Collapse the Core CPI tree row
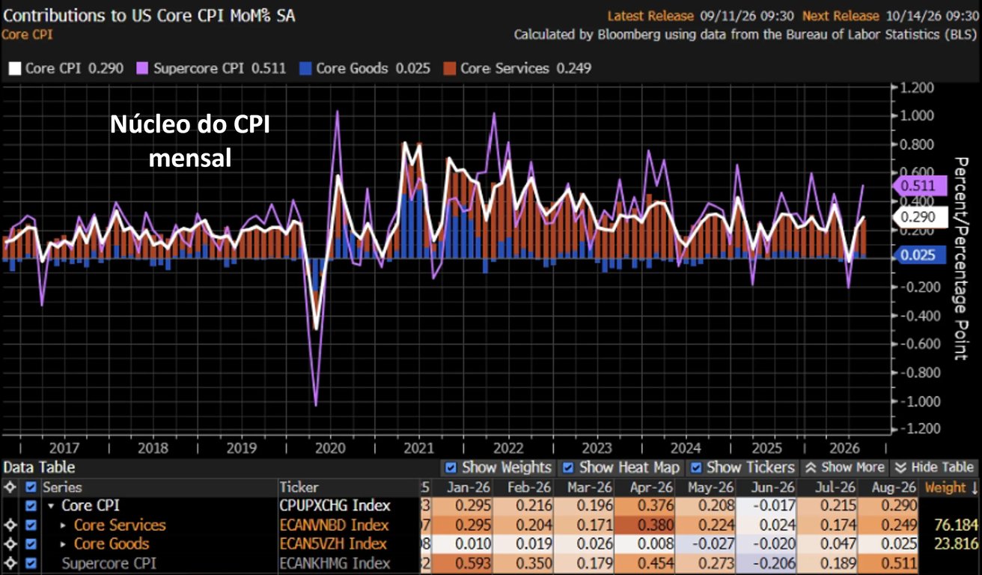The height and width of the screenshot is (575, 982). click(x=51, y=507)
